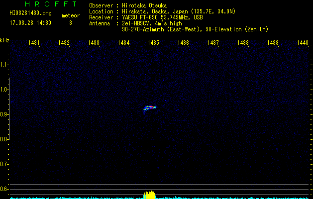Viewport: 313px width, 199px height.
Task: Click the yellow signal peak in the level graph
Action: 150,194
